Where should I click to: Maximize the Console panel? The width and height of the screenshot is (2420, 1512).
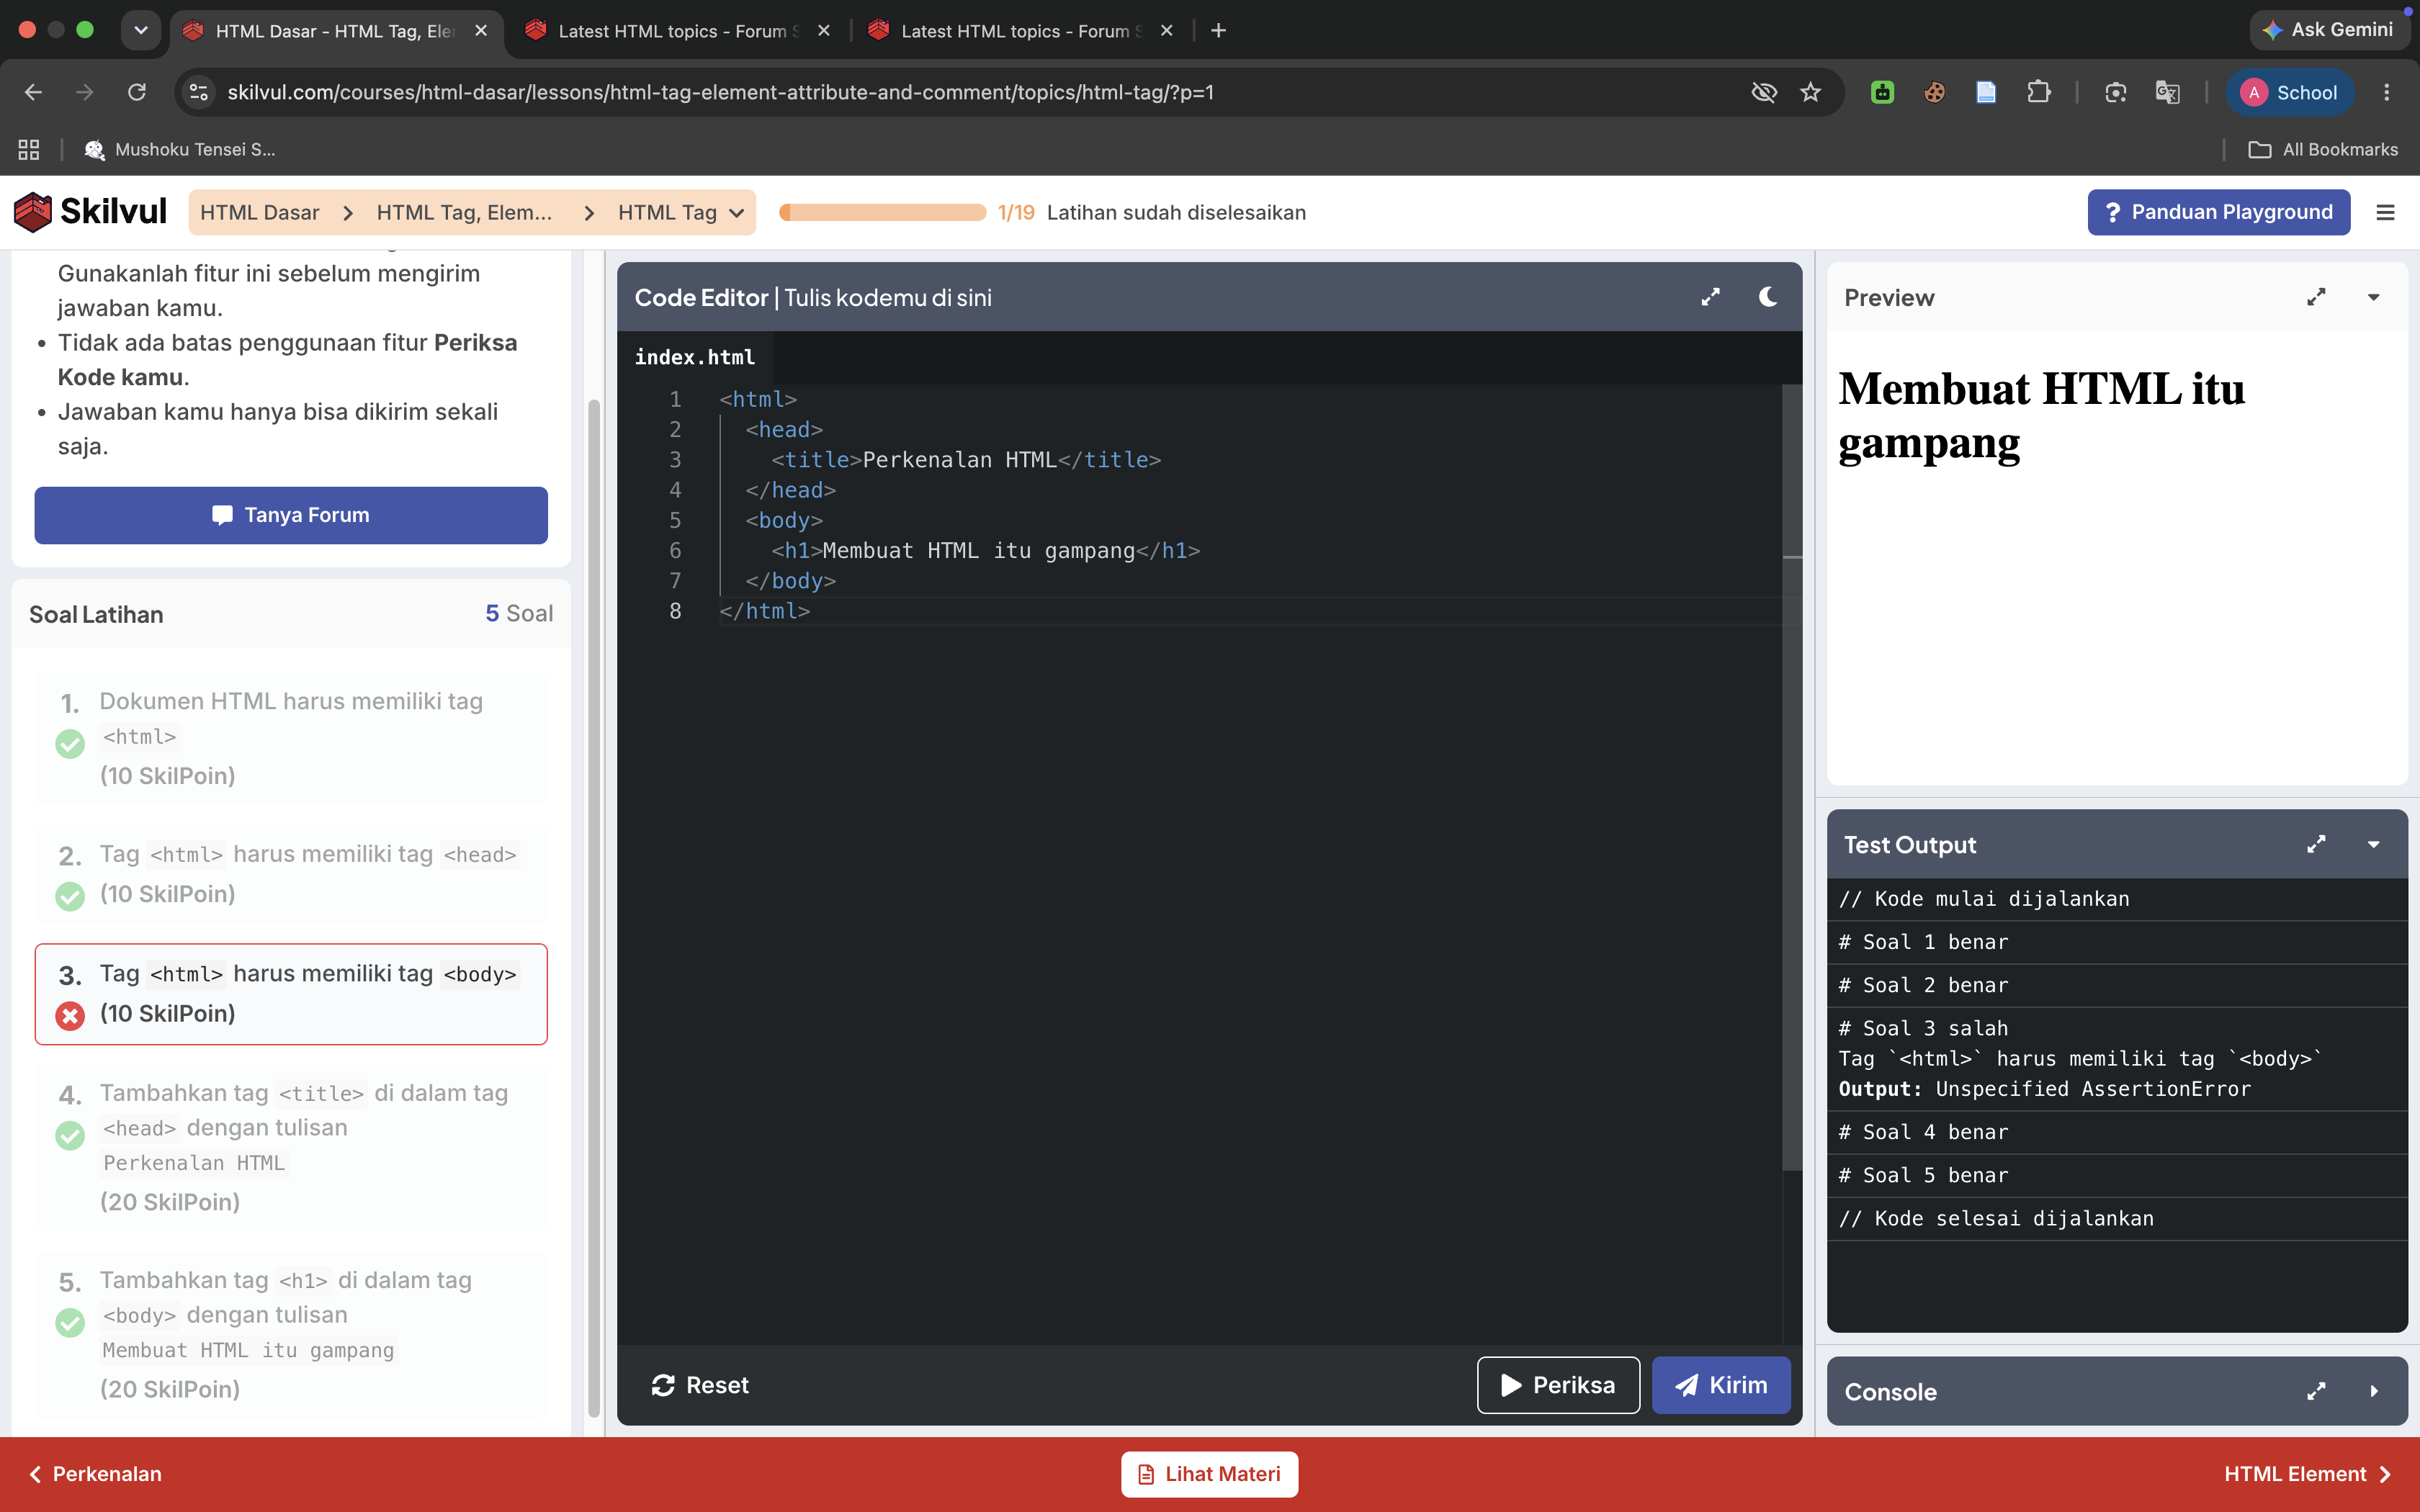tap(2316, 1391)
